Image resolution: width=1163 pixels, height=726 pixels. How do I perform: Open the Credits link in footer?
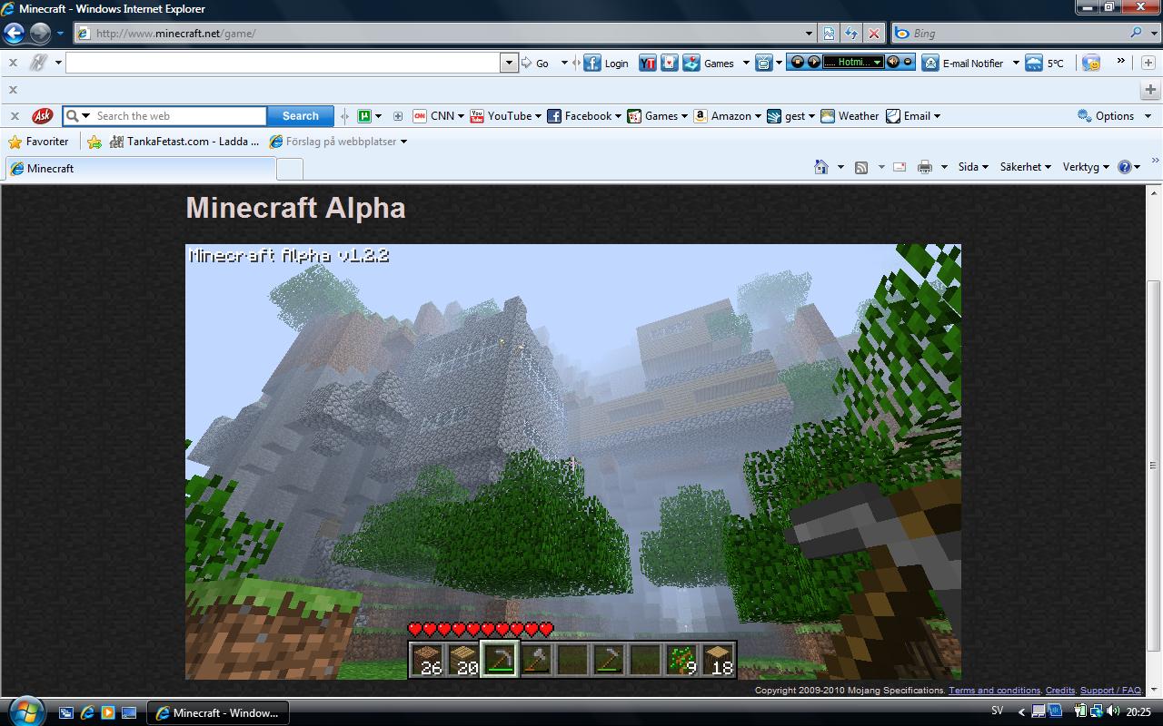[1060, 691]
